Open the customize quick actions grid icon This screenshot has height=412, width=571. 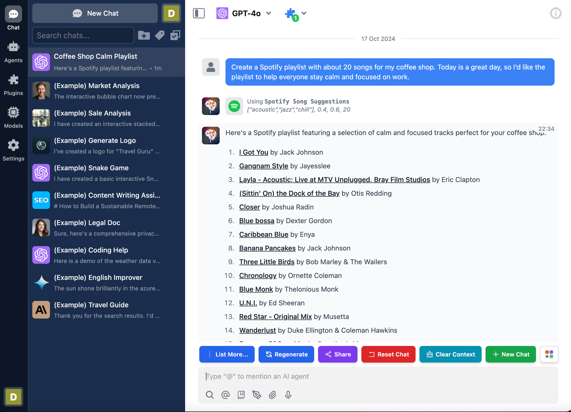549,354
